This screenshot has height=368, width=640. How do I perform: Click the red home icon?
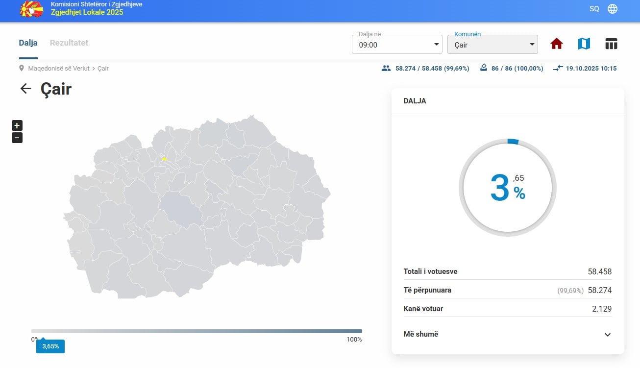[556, 44]
